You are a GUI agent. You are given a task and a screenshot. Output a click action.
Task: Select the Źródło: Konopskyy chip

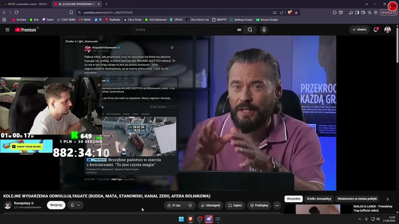click(x=319, y=199)
